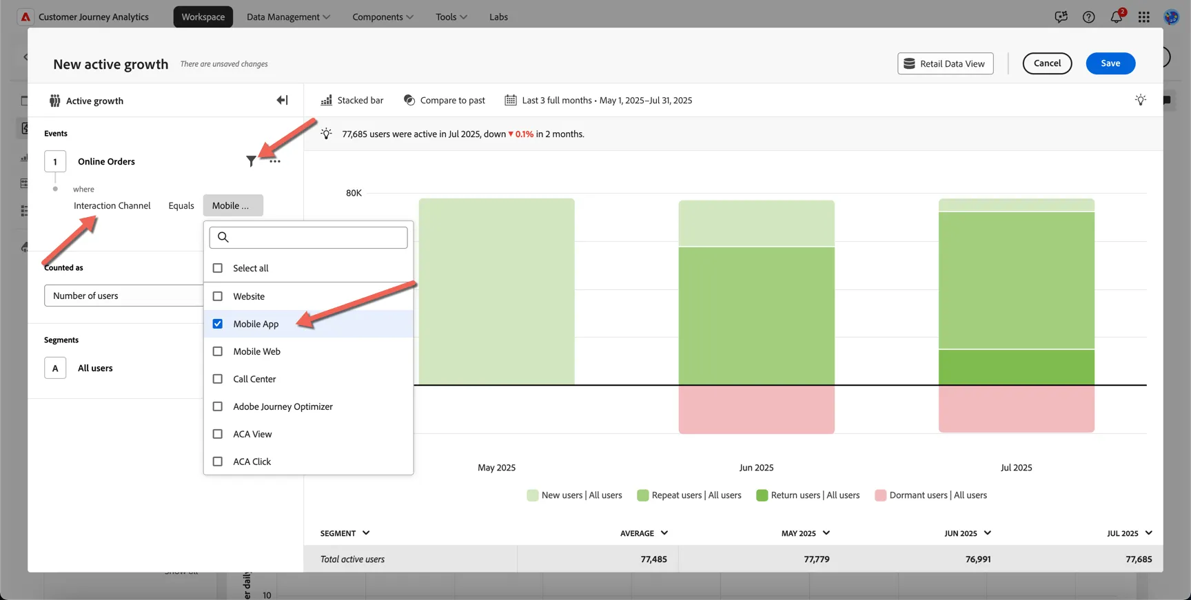Check the ACA View option
Screen dimensions: 1191x600
click(x=218, y=434)
